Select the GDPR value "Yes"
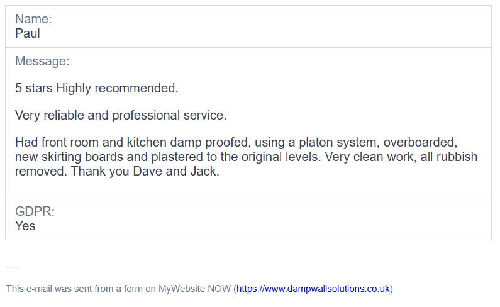 (x=25, y=226)
